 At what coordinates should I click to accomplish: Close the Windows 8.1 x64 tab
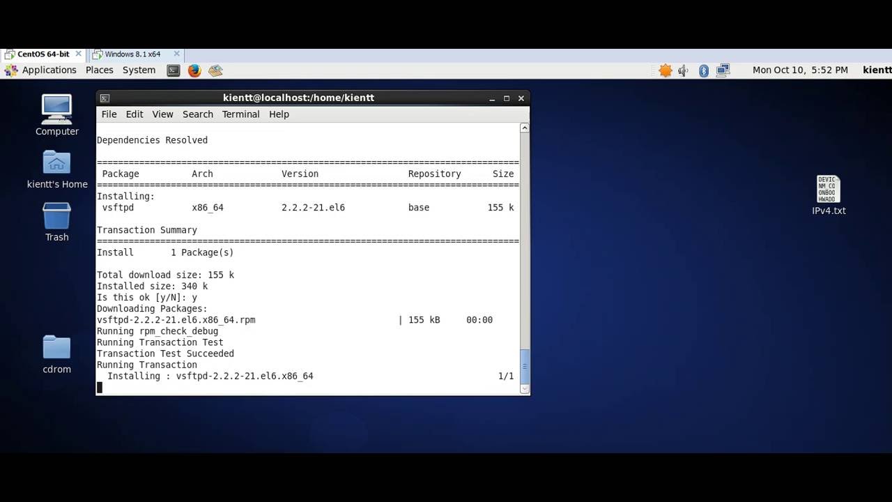pyautogui.click(x=177, y=54)
